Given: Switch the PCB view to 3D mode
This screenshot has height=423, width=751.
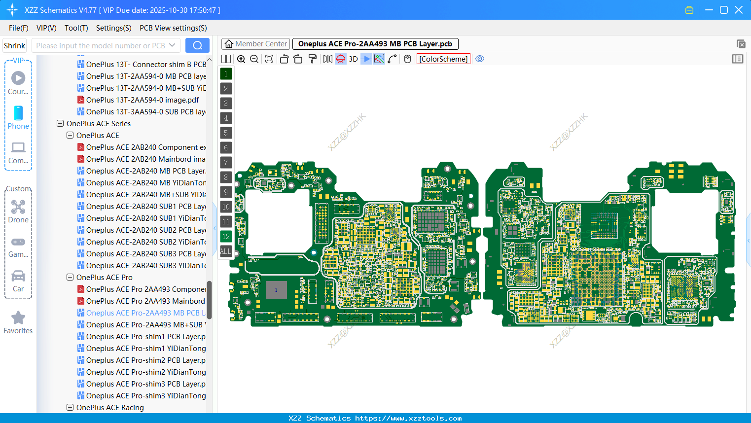Looking at the screenshot, I should click(x=353, y=59).
